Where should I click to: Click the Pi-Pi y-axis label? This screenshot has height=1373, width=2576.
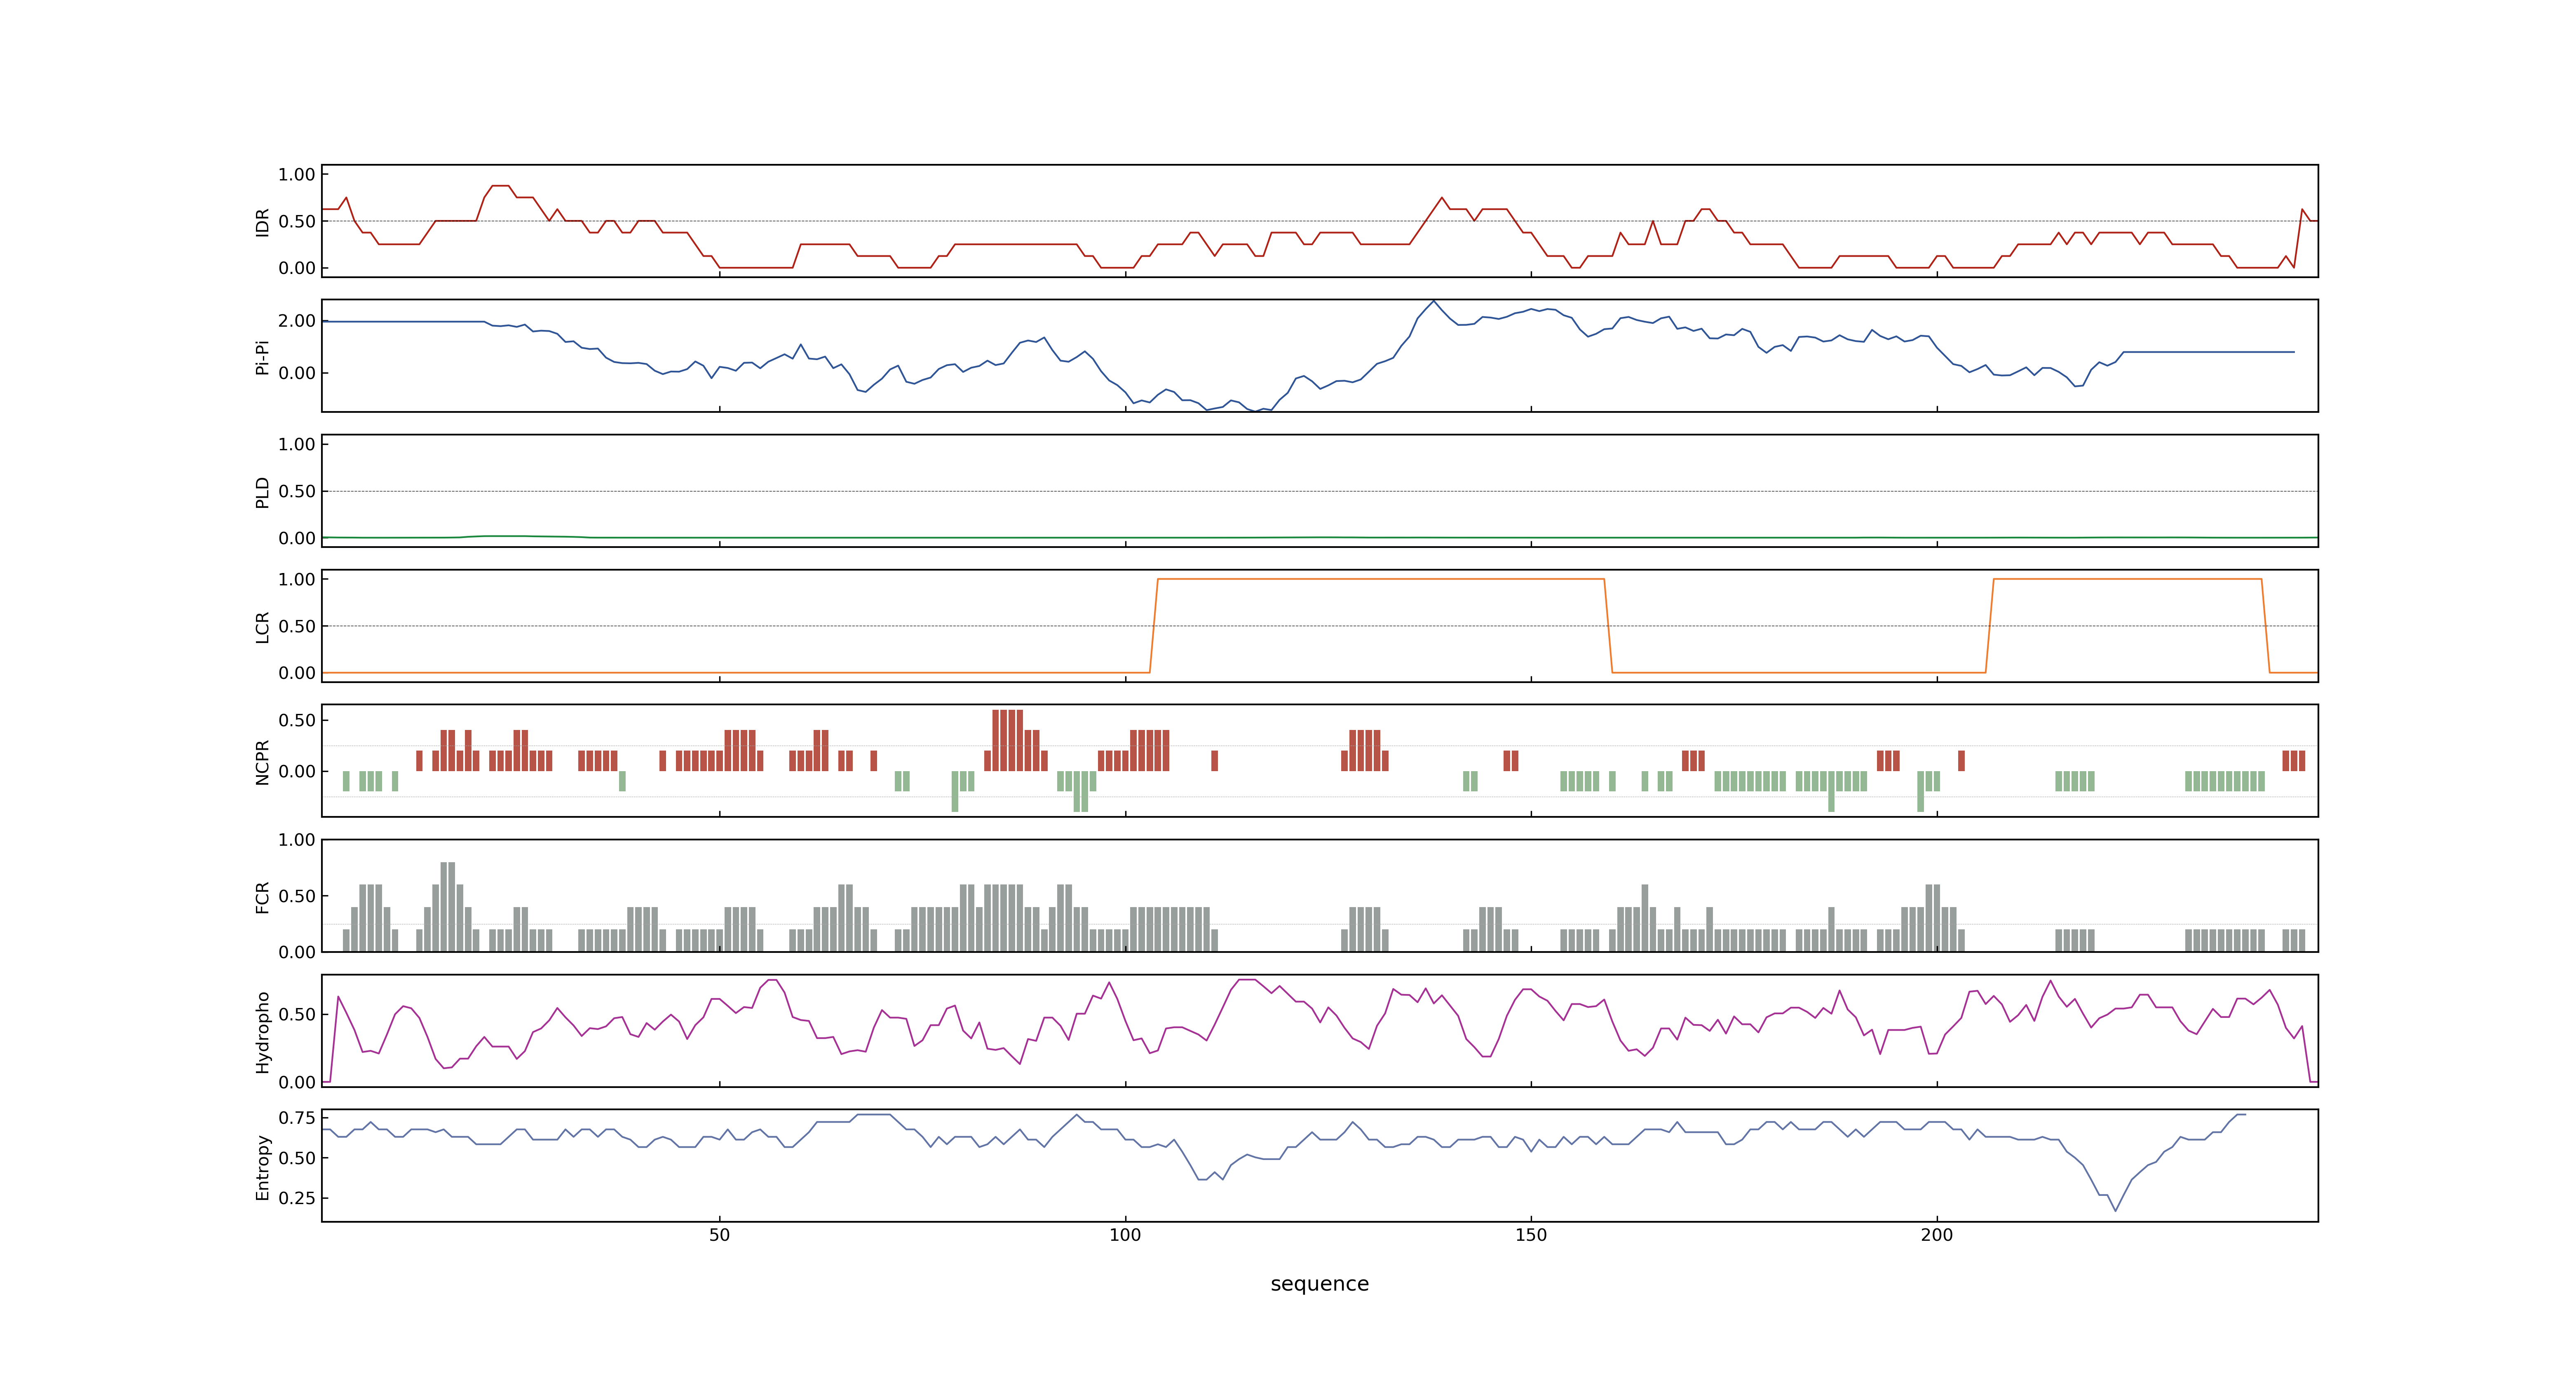click(x=262, y=357)
